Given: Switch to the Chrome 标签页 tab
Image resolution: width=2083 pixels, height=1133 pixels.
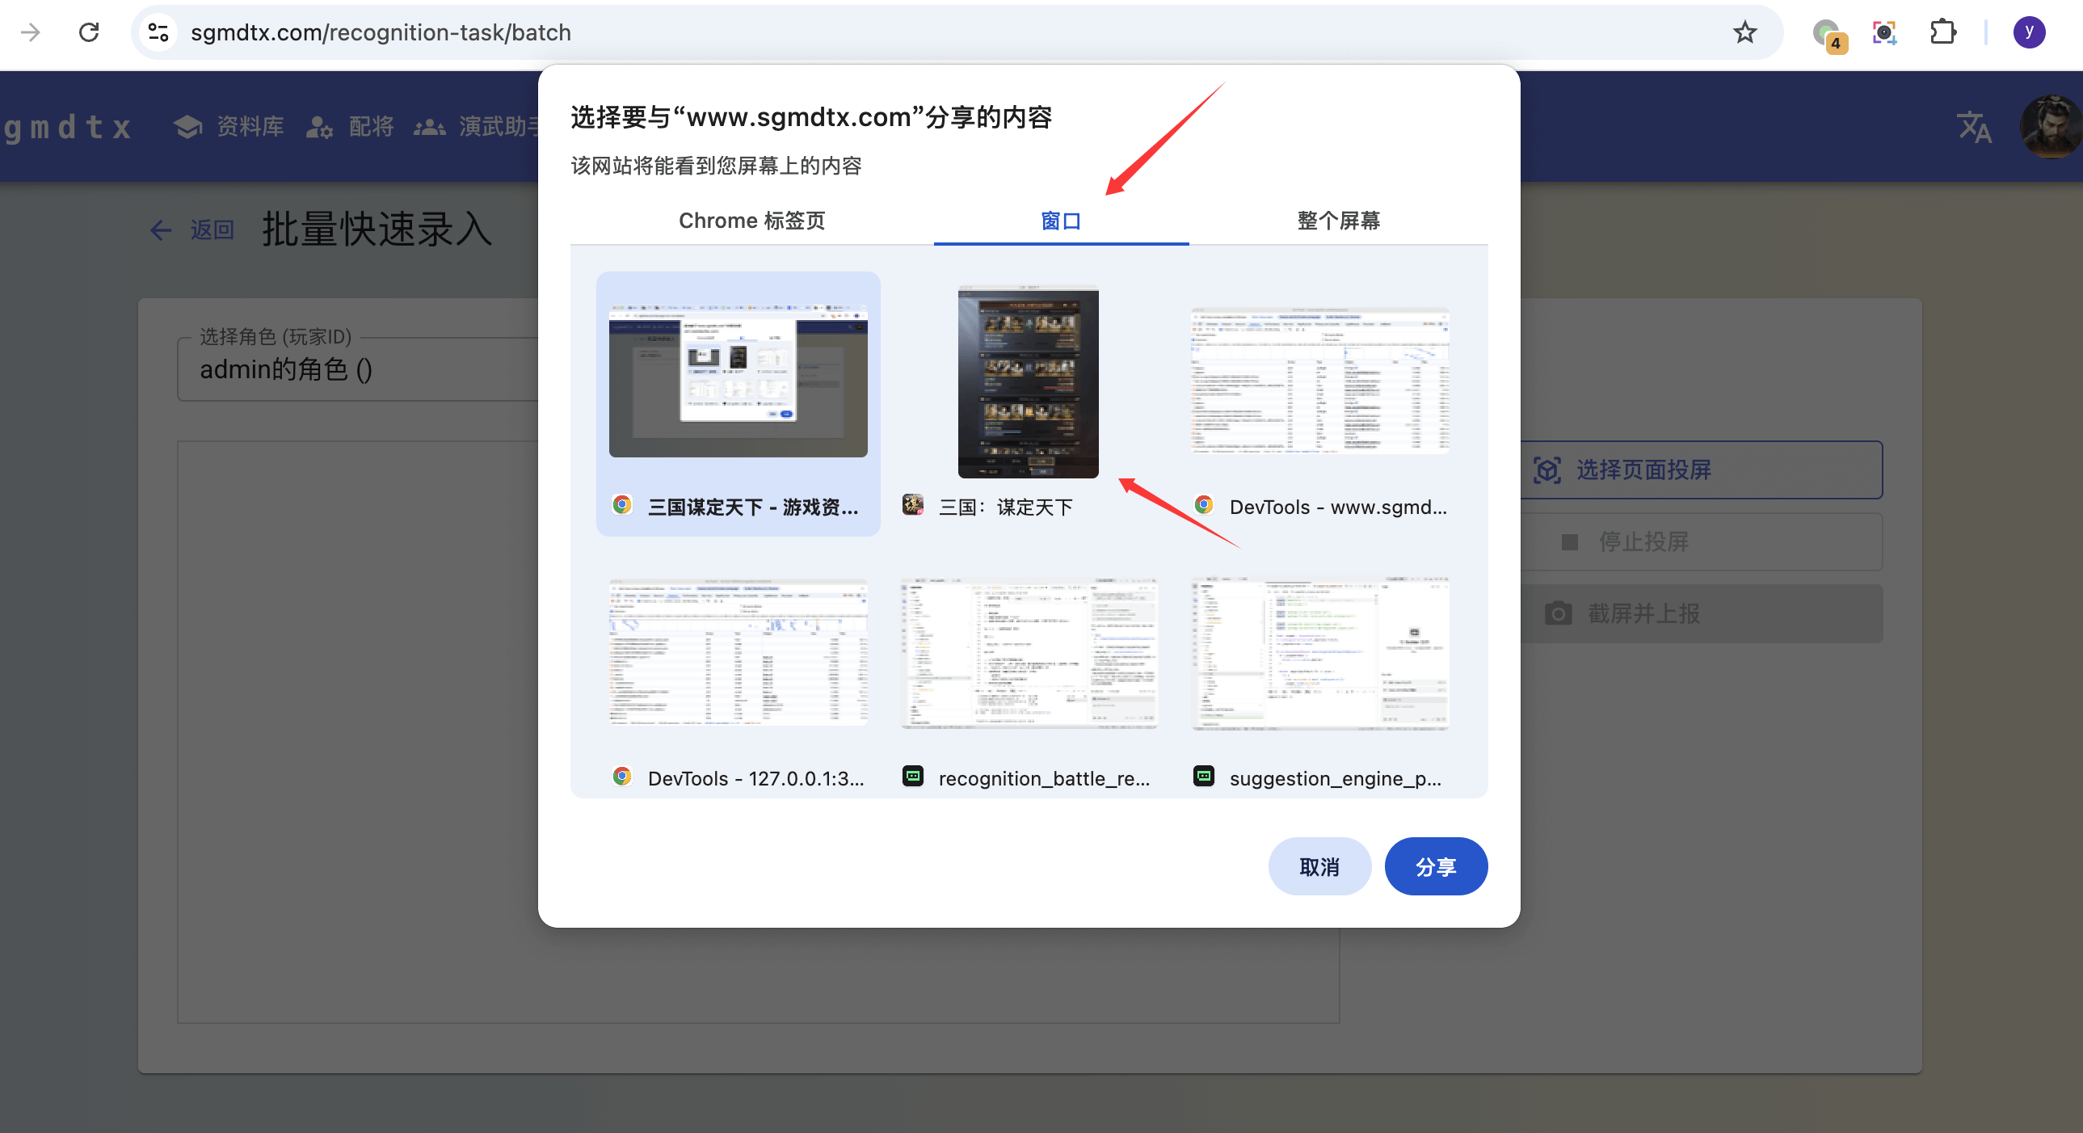Looking at the screenshot, I should pos(751,220).
